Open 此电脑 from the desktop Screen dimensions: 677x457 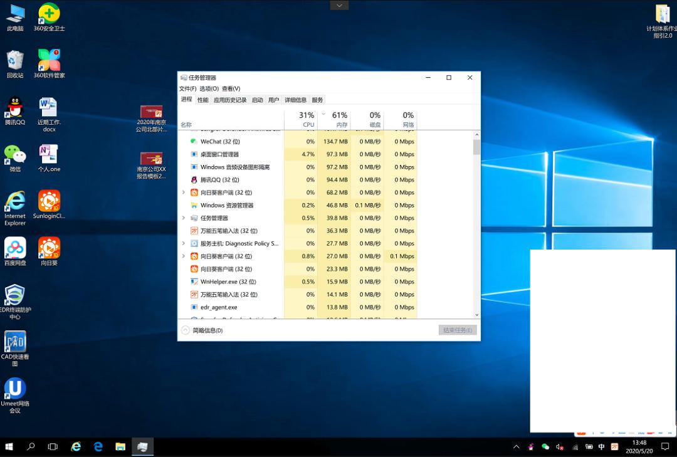(x=14, y=18)
